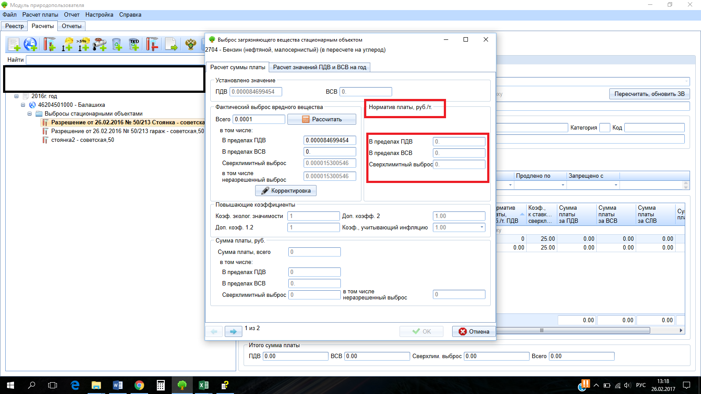
Task: Open the inflation coefficient dropdown
Action: [x=482, y=227]
